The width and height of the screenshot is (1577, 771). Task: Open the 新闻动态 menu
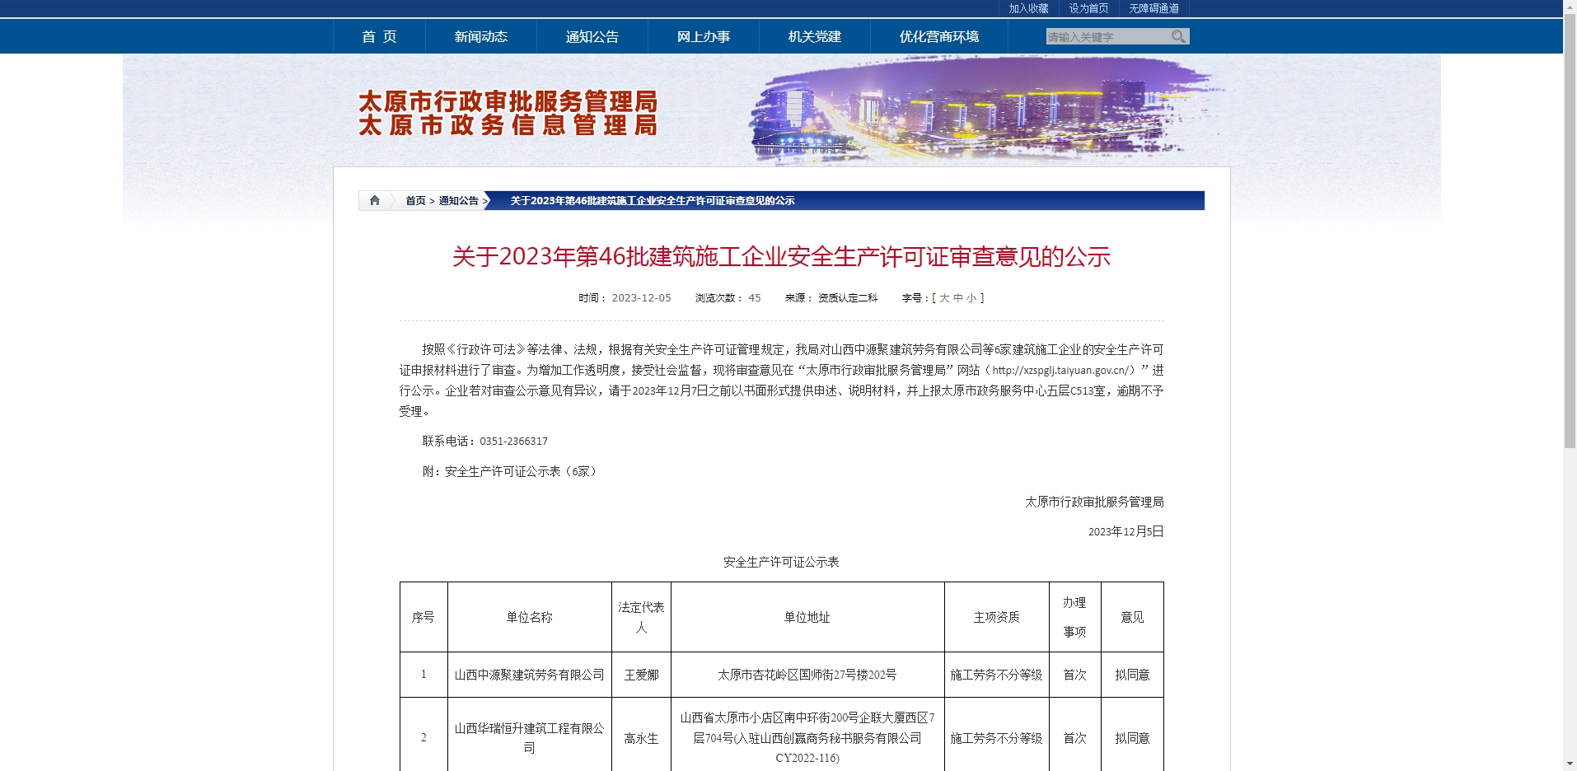click(x=481, y=36)
